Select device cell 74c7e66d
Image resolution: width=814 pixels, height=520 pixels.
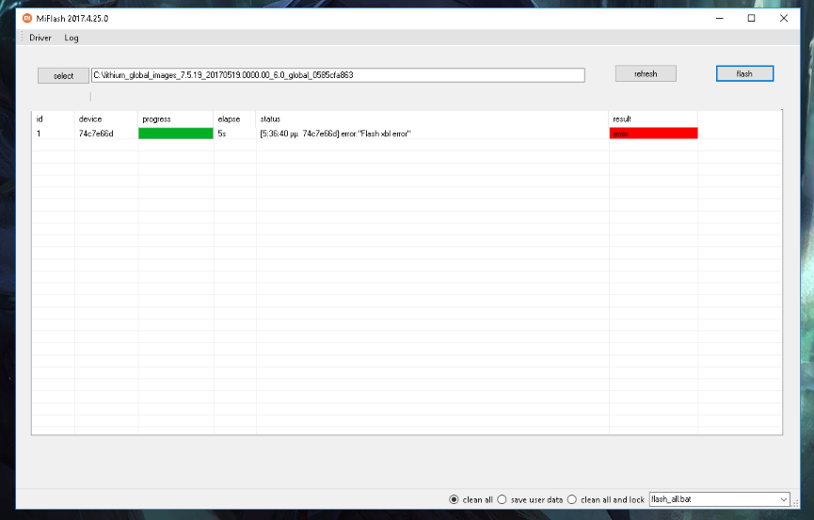106,134
